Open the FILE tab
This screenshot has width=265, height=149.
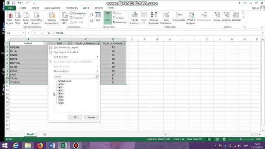pos(10,8)
